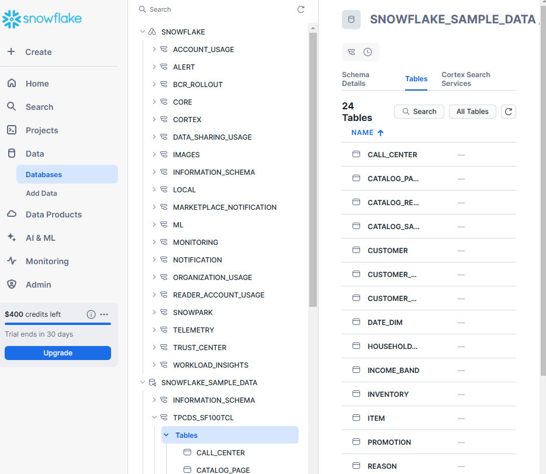Click the Search magnifier icon in sidebar

click(12, 106)
